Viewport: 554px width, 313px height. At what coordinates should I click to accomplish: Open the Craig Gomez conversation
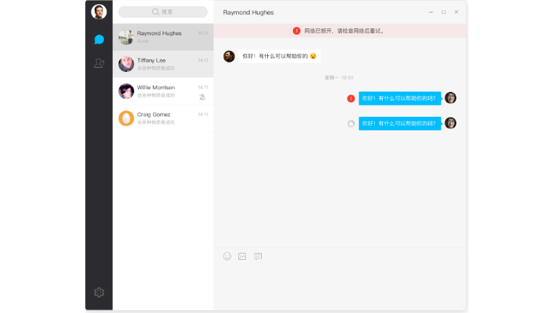click(163, 118)
